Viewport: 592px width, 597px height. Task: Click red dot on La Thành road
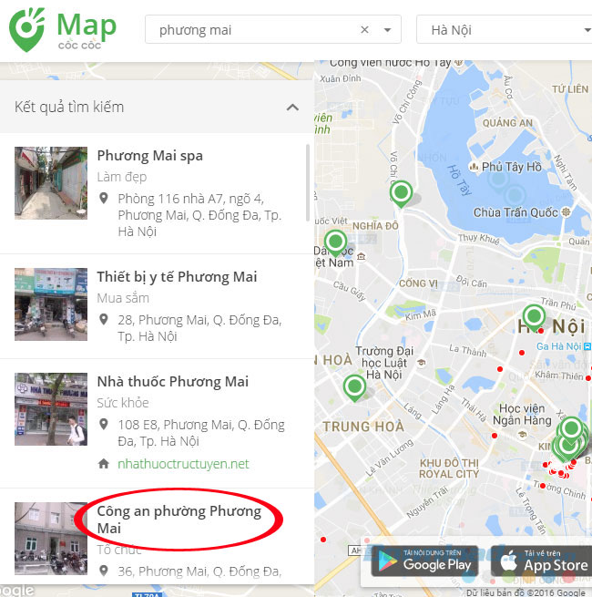500,369
